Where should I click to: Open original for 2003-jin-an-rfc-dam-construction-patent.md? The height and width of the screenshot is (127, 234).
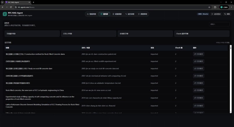tap(199, 54)
